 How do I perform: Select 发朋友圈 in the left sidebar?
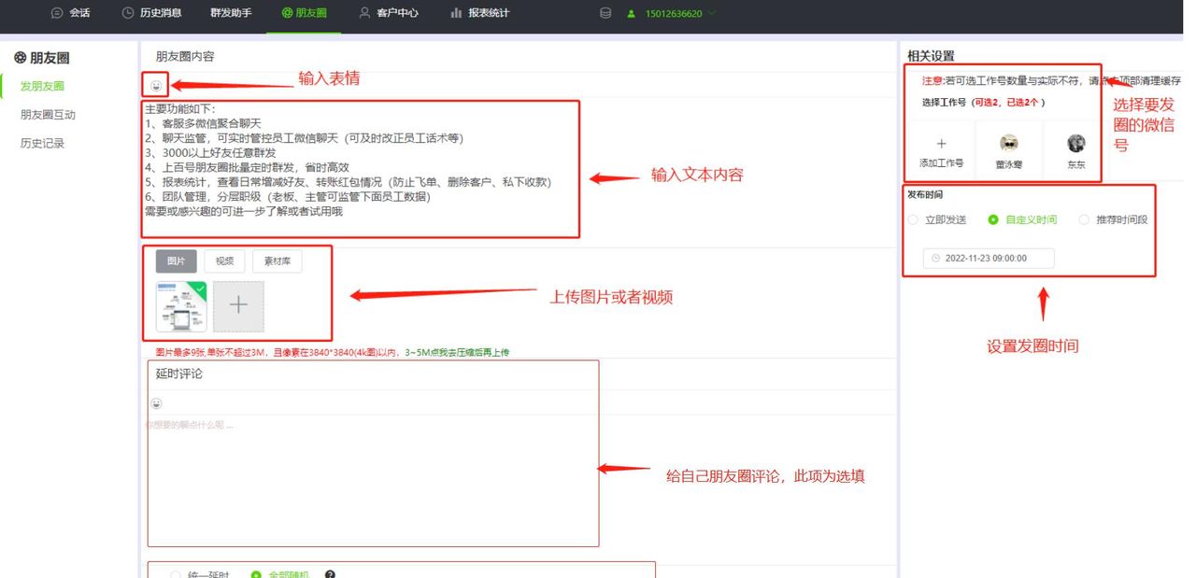pyautogui.click(x=43, y=86)
